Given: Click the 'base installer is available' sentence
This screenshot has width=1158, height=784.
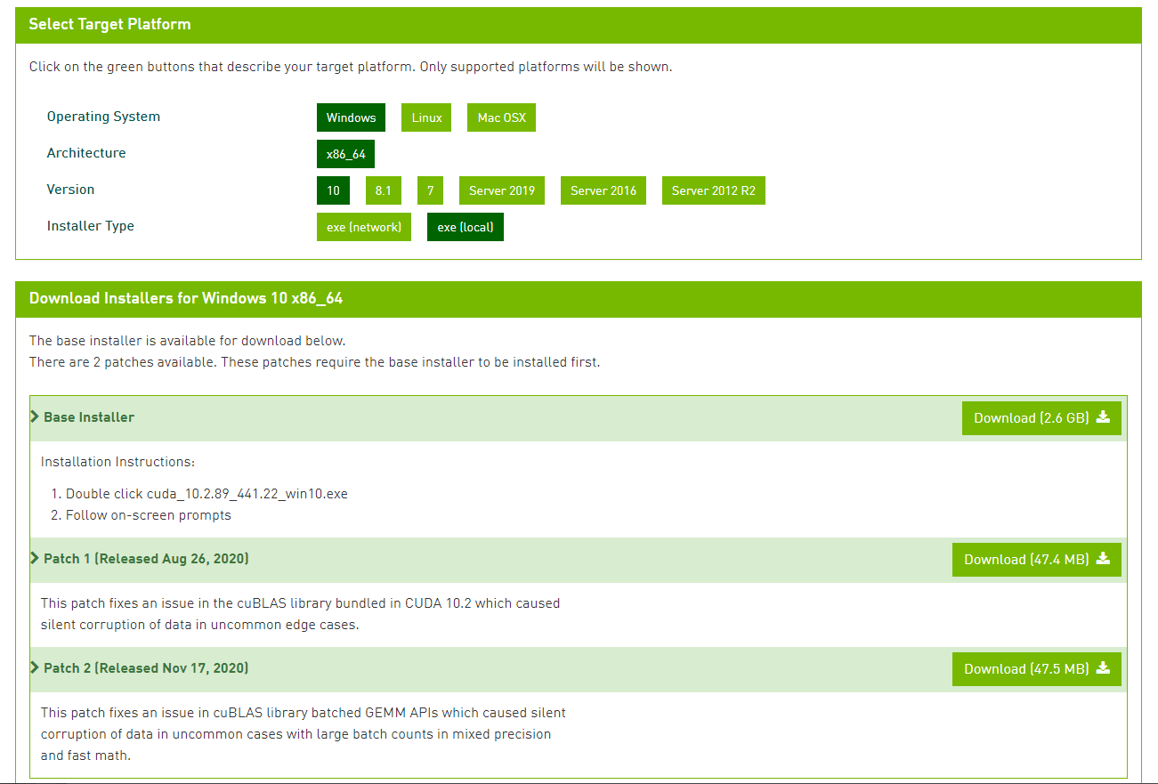Looking at the screenshot, I should [x=187, y=341].
